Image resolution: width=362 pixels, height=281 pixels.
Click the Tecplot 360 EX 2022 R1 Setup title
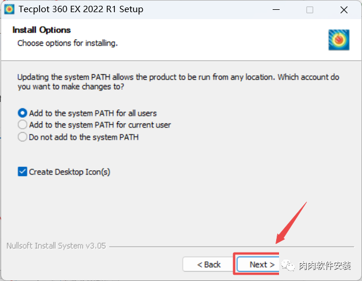point(81,9)
